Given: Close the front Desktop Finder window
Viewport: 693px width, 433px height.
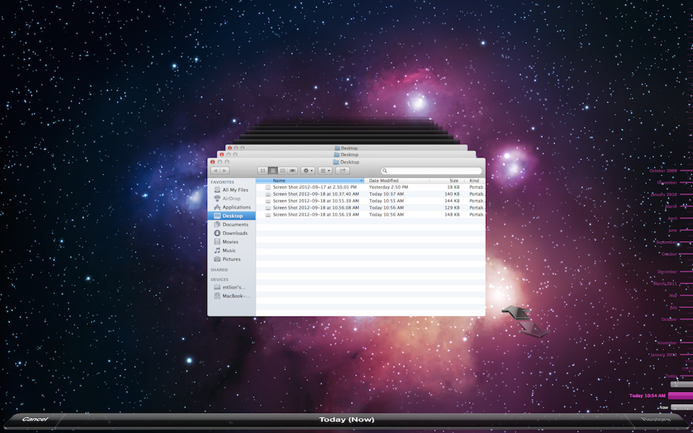Looking at the screenshot, I should (212, 162).
